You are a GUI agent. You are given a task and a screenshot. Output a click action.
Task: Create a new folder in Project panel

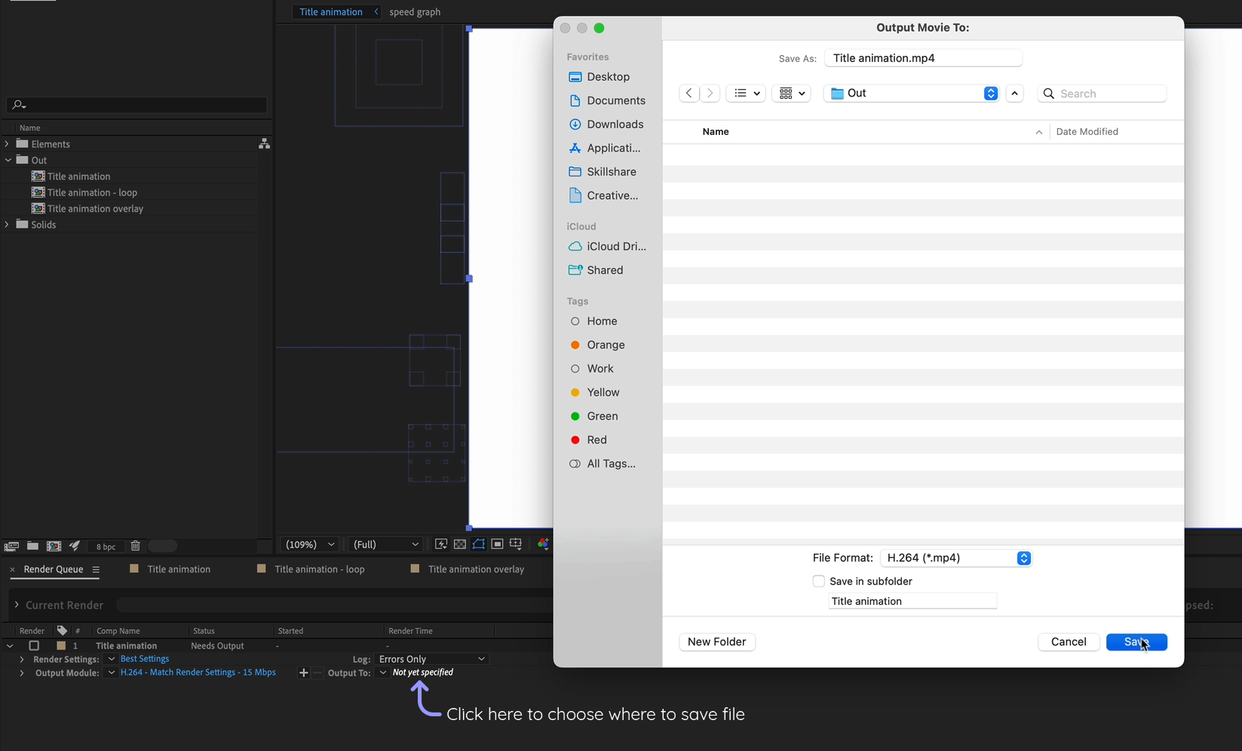click(x=32, y=546)
